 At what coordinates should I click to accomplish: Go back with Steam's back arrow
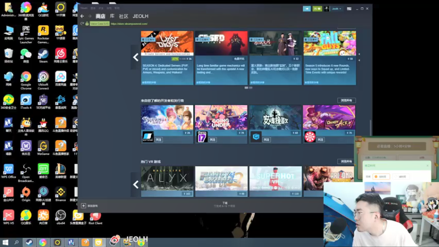[x=82, y=16]
